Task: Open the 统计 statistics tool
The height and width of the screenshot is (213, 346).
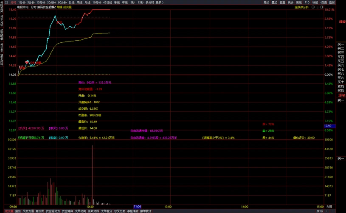Action: (291, 3)
